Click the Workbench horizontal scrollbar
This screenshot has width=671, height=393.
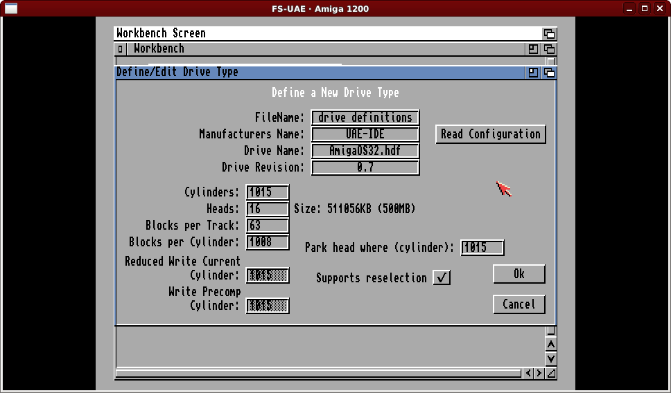click(x=318, y=374)
